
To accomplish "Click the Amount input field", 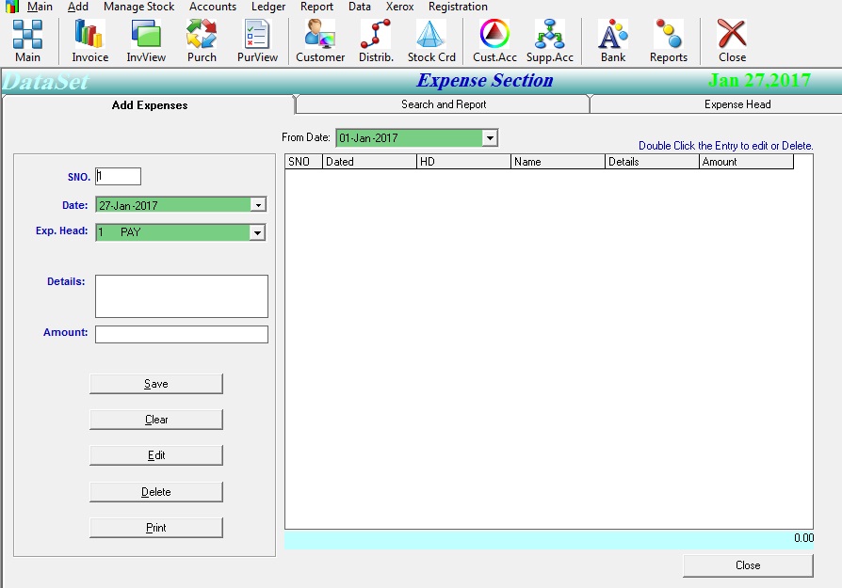I will click(x=182, y=334).
